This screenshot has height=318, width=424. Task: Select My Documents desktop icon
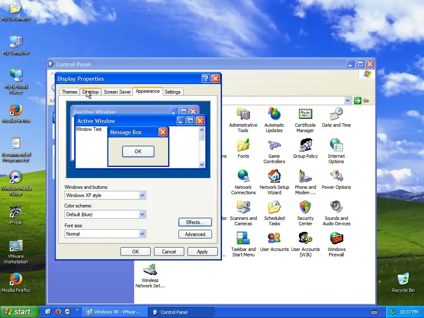tap(16, 11)
